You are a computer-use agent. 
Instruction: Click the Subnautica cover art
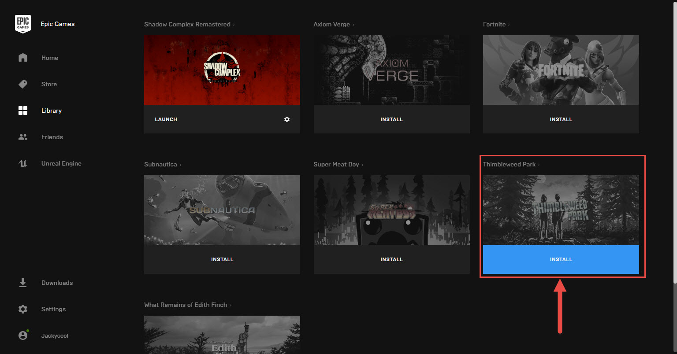click(222, 210)
